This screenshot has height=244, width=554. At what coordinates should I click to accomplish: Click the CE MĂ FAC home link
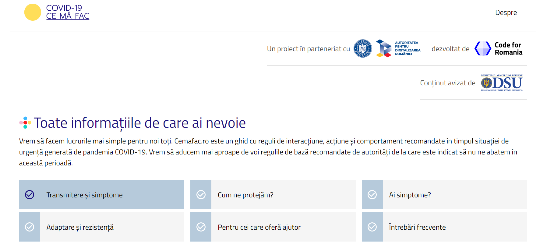point(68,16)
